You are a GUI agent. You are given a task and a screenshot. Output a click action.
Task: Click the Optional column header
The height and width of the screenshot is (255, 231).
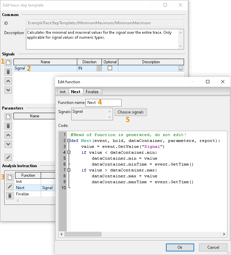110,62
